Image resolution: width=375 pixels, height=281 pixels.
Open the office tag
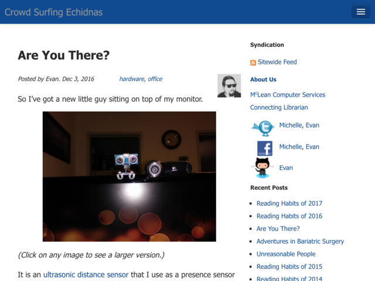pyautogui.click(x=155, y=79)
